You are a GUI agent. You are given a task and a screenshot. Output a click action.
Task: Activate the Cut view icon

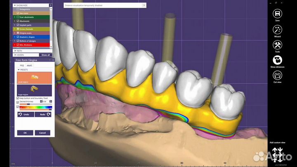point(277,75)
